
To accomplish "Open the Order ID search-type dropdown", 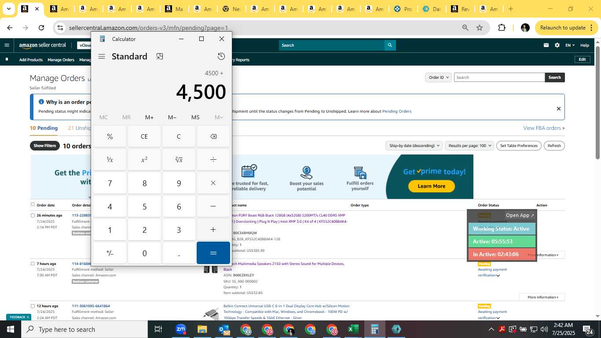I will pos(439,77).
